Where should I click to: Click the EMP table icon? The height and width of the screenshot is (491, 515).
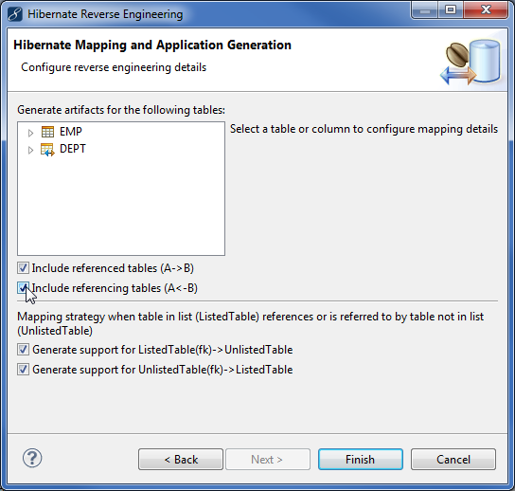click(x=47, y=132)
